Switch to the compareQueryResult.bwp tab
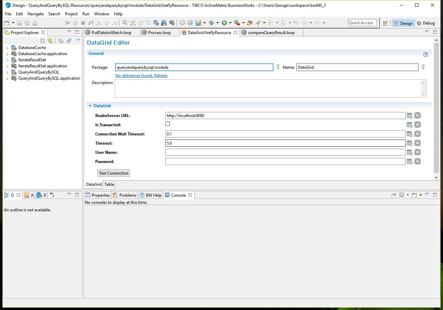 pos(271,33)
